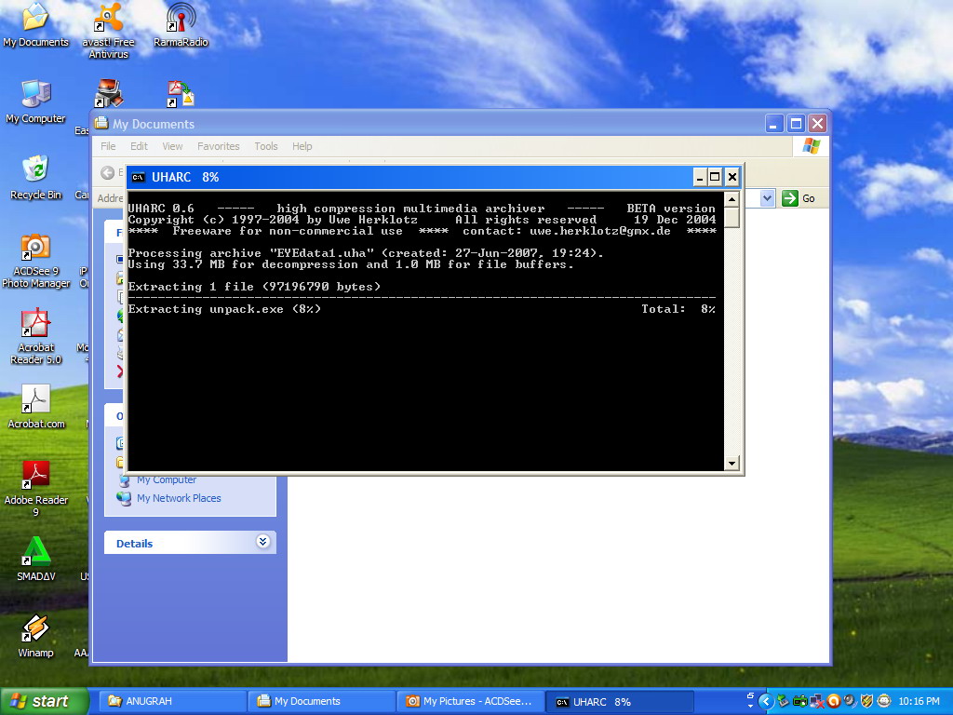Screen dimensions: 953x715
Task: Switch to My Pictures - ACDSee taskbar button
Action: tap(470, 701)
